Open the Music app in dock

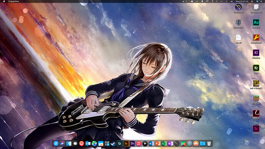139,144
